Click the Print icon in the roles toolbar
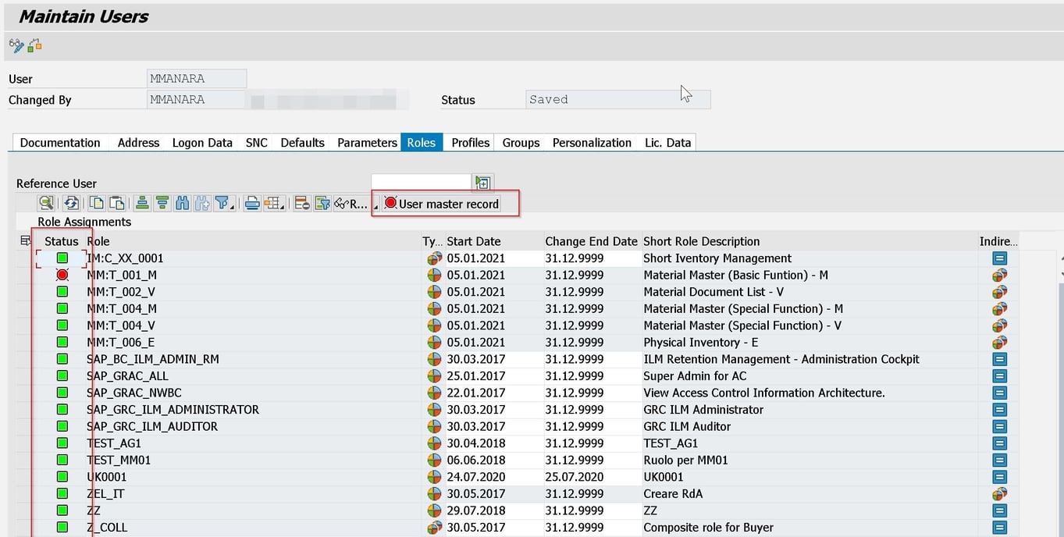 pos(251,203)
